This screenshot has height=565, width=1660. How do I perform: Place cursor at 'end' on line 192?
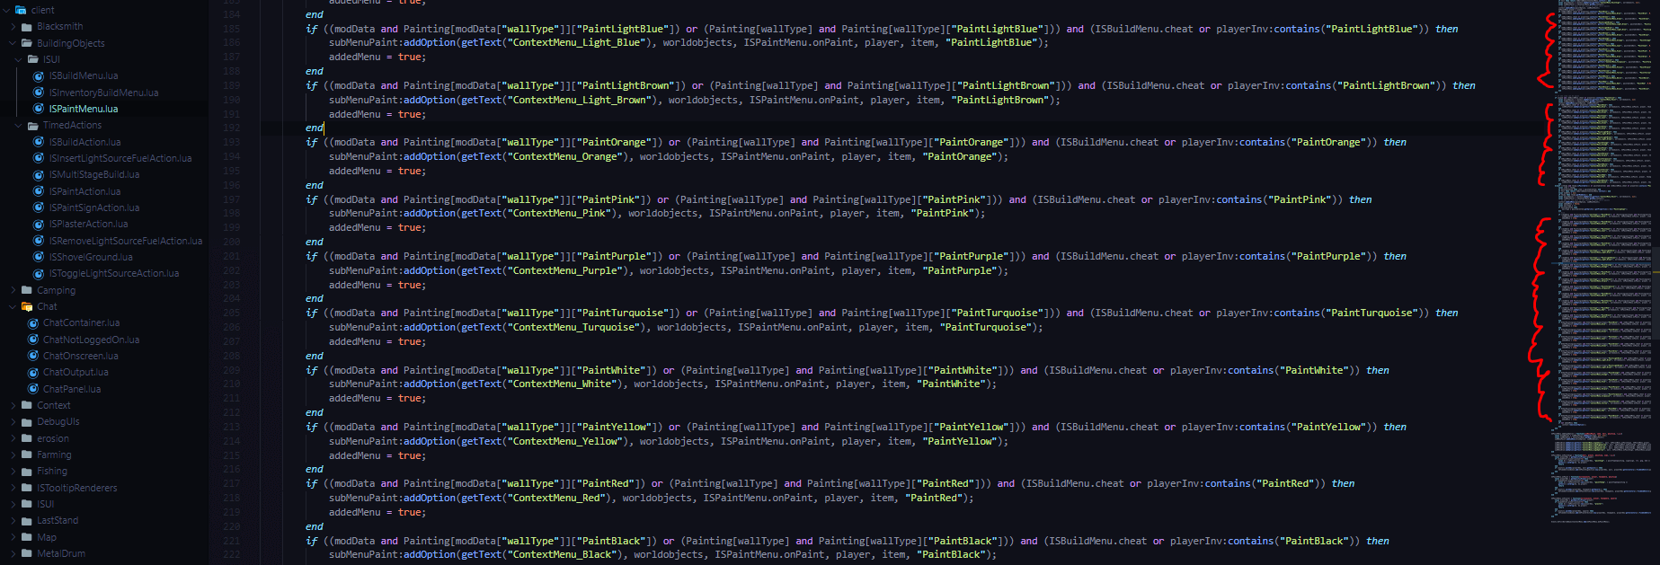314,128
